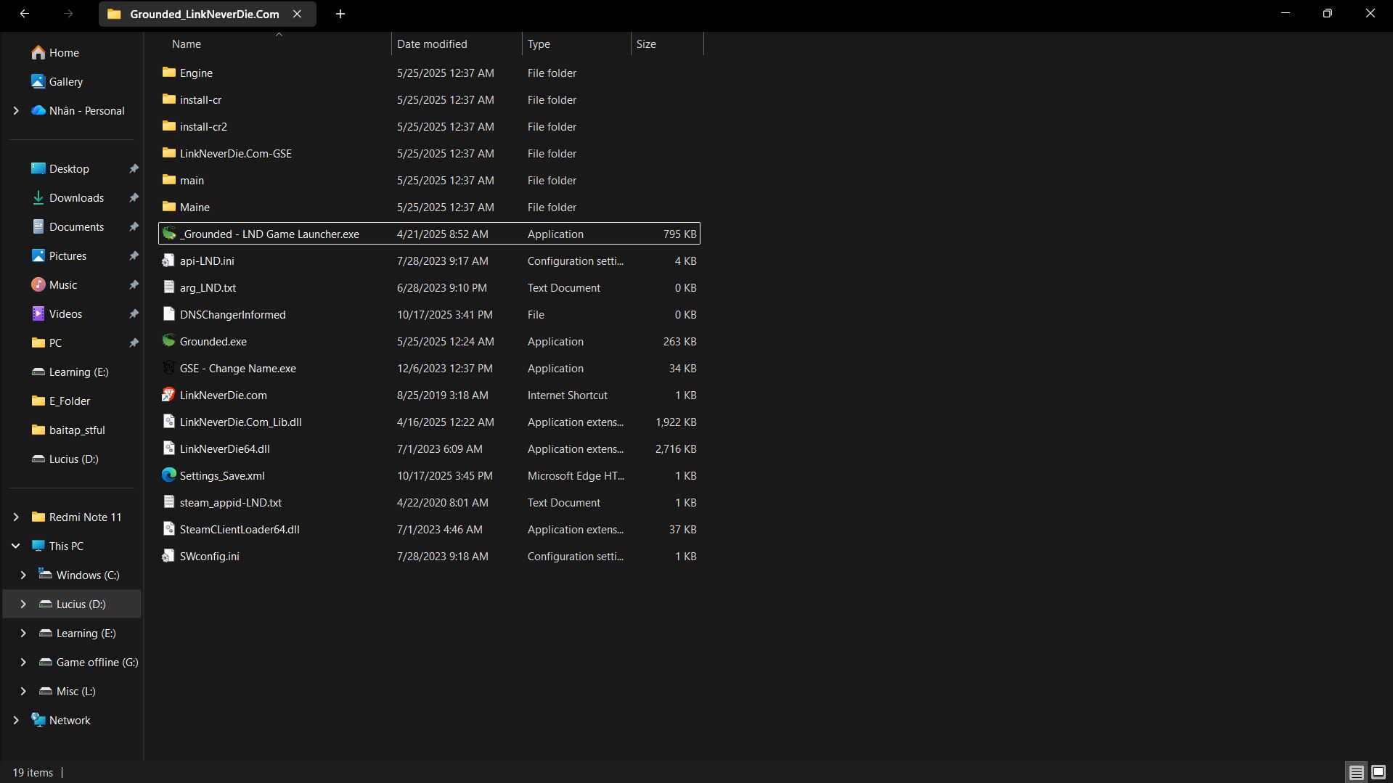Click the Settings_Save.xml Edge icon
Viewport: 1393px width, 783px height.
coord(168,475)
